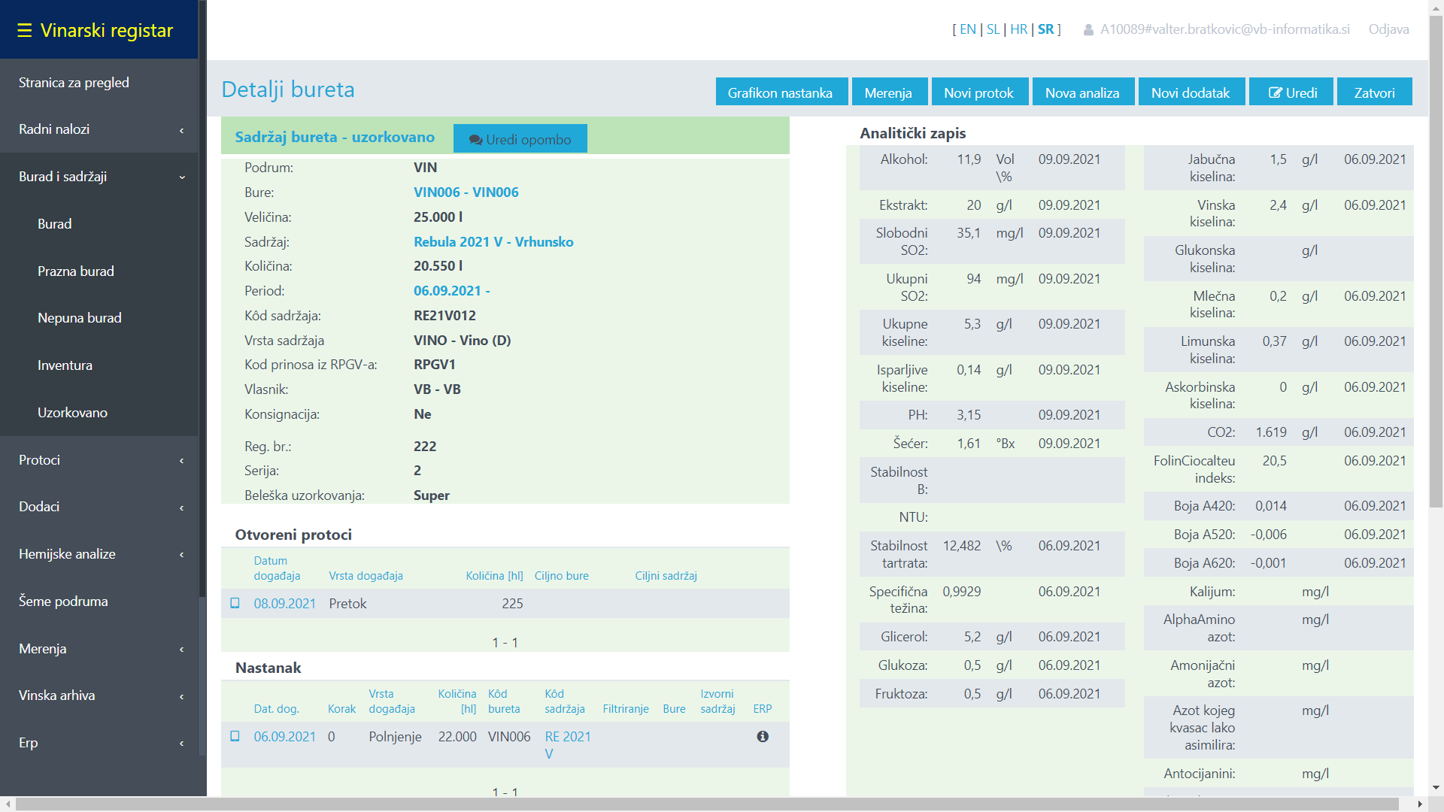Tick the checkbox for 08.09.2021 Pretok row

235,603
